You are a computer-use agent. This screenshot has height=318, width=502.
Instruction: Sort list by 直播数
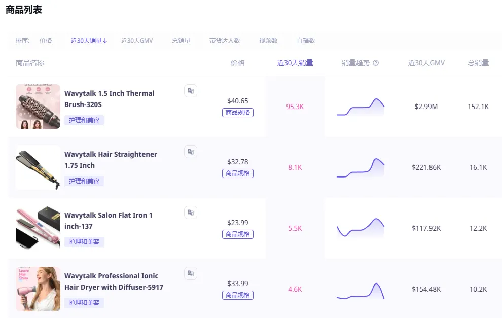pyautogui.click(x=306, y=41)
